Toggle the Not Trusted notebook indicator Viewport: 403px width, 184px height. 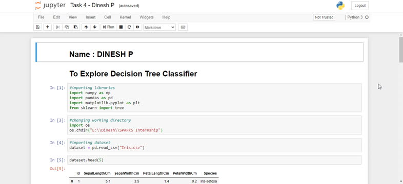[324, 17]
